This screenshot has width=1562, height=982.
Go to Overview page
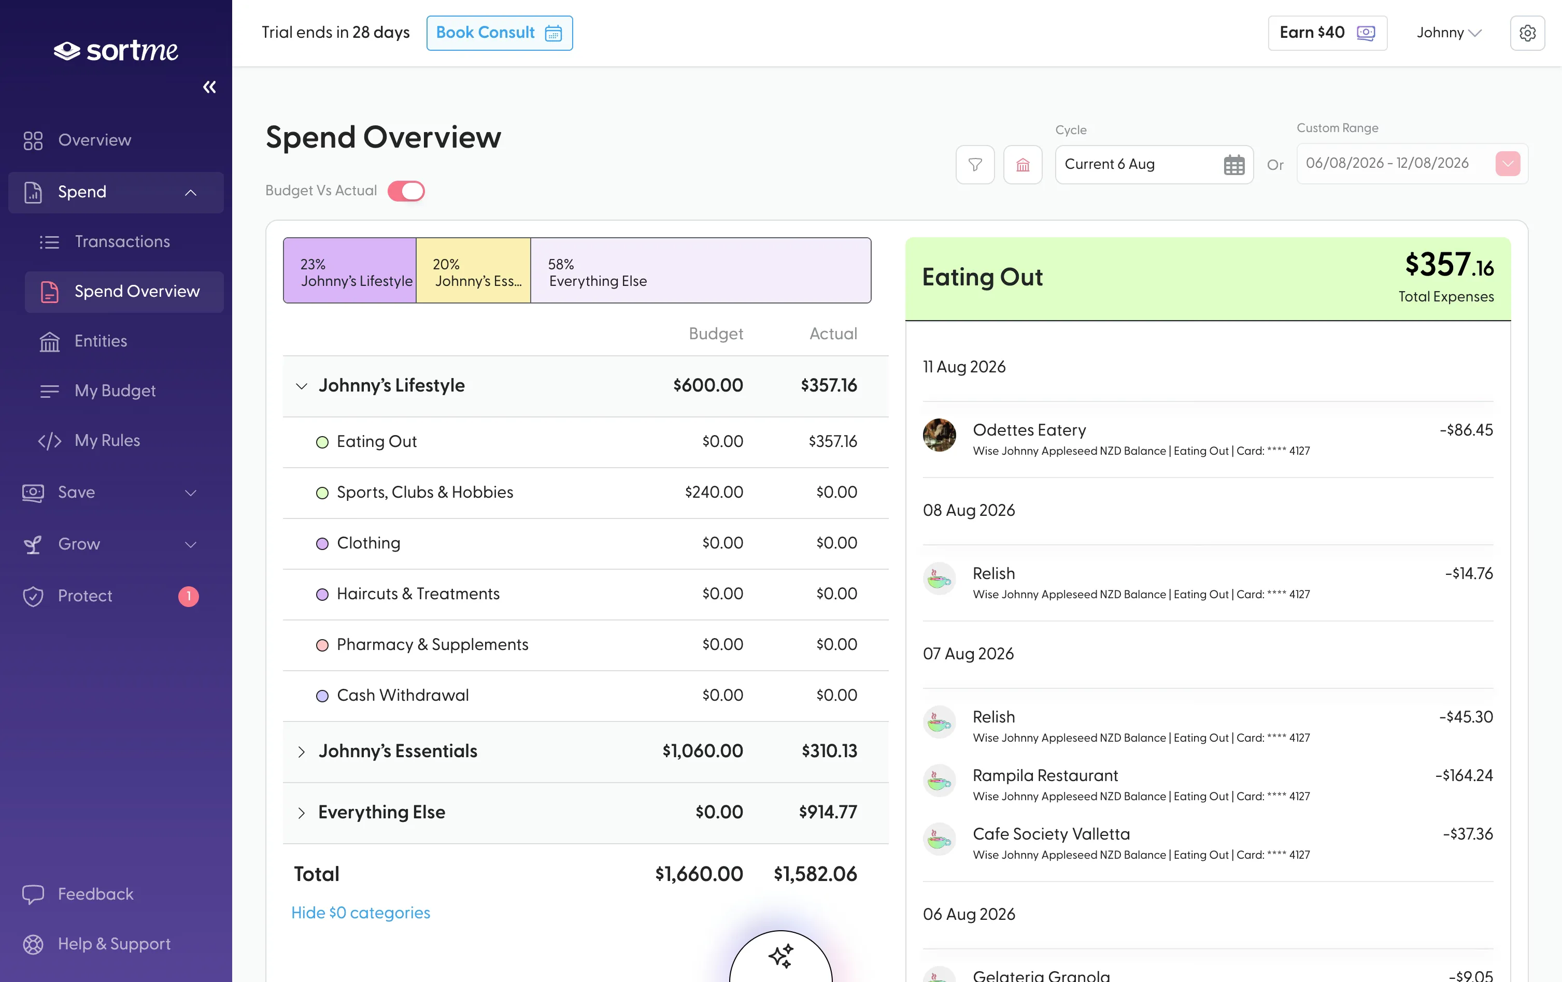tap(95, 140)
